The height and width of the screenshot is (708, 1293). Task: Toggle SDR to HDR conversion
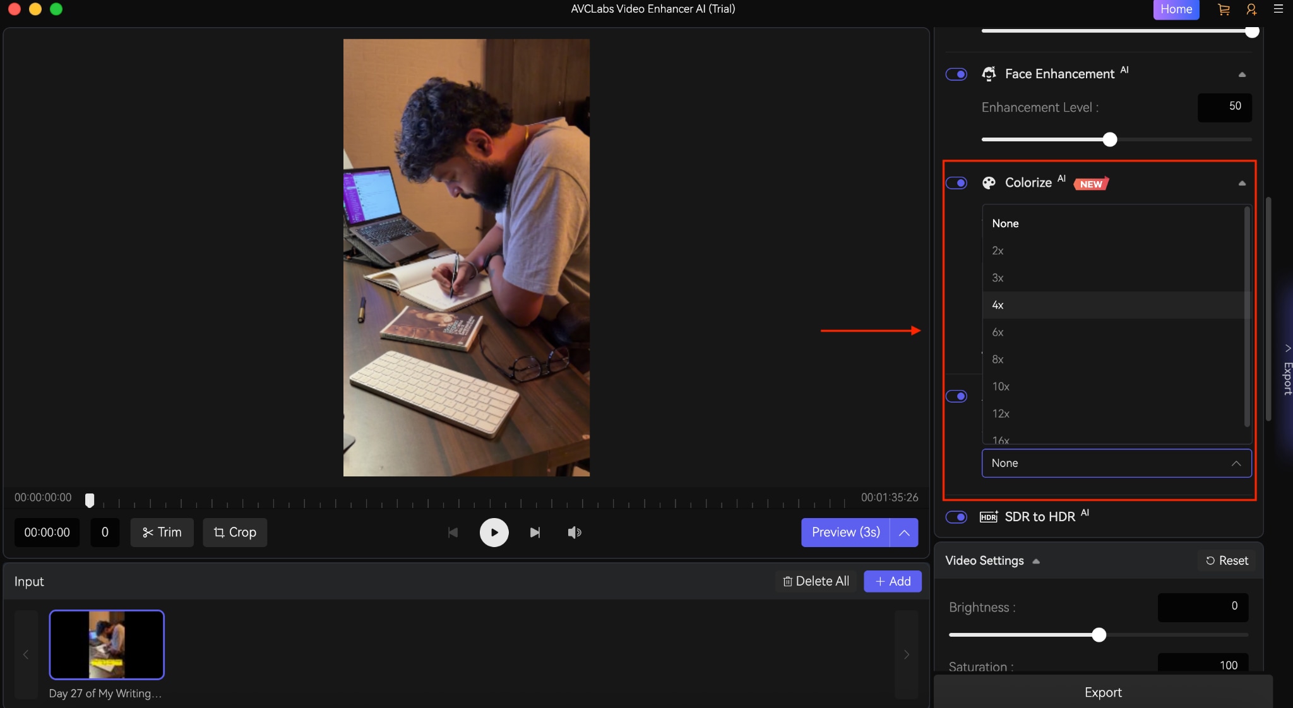[x=956, y=517]
